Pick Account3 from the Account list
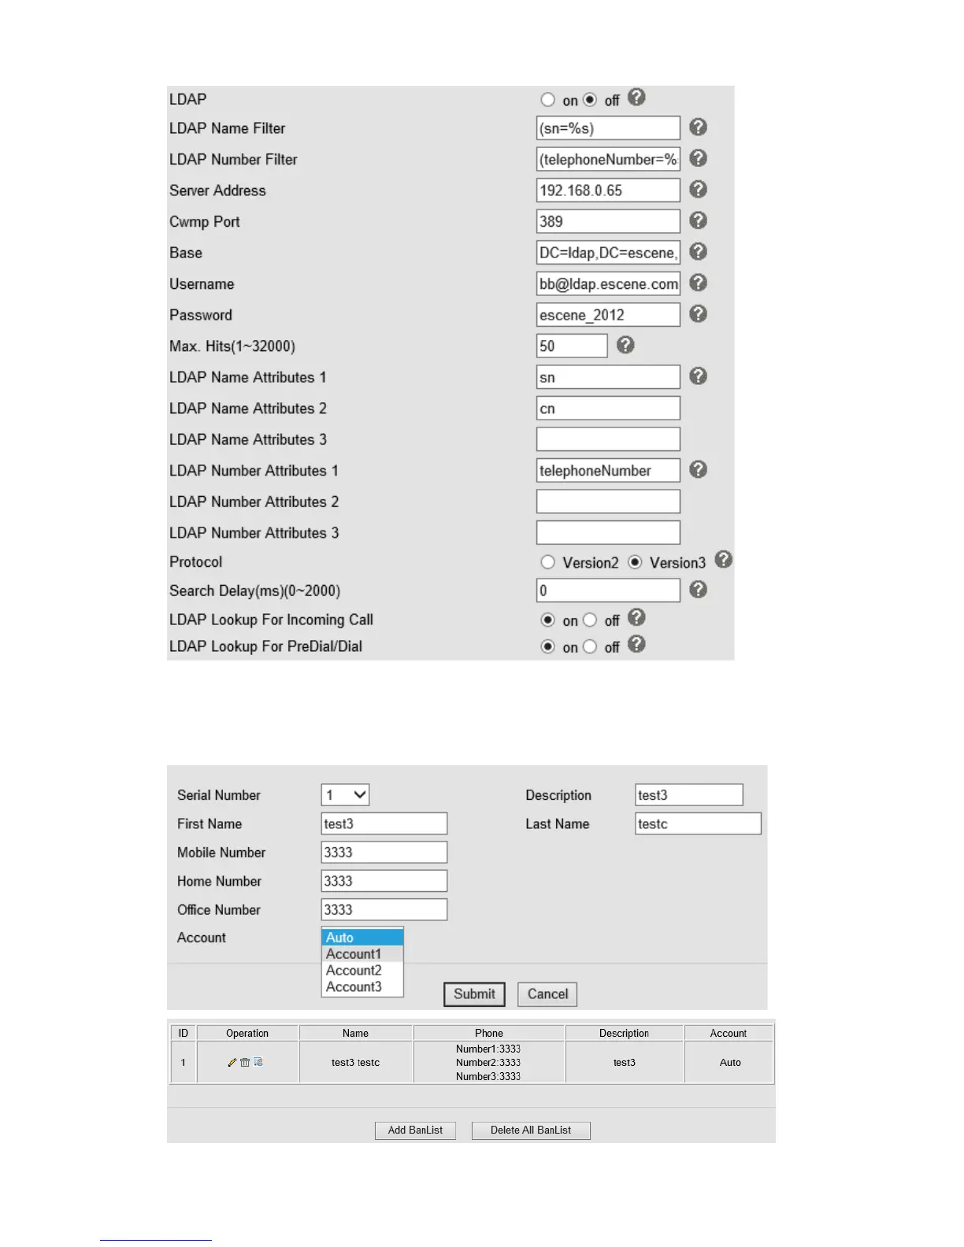 [362, 987]
